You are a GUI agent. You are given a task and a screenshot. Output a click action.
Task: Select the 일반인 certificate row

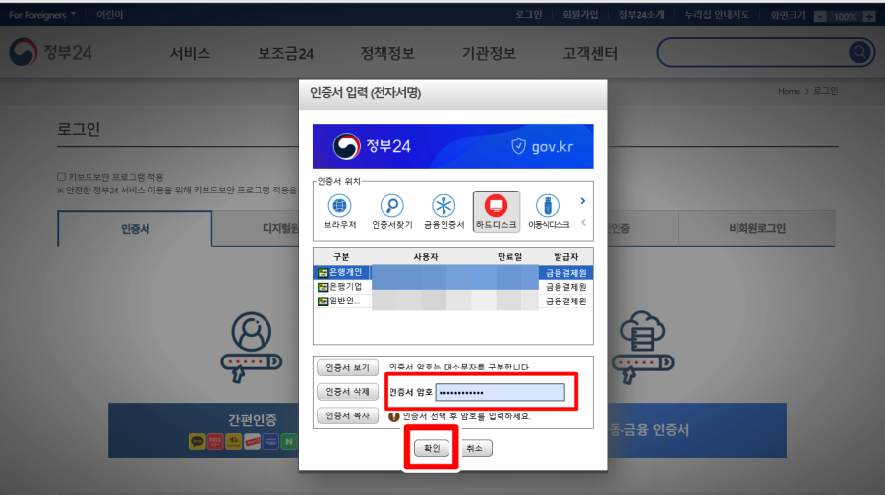[452, 302]
